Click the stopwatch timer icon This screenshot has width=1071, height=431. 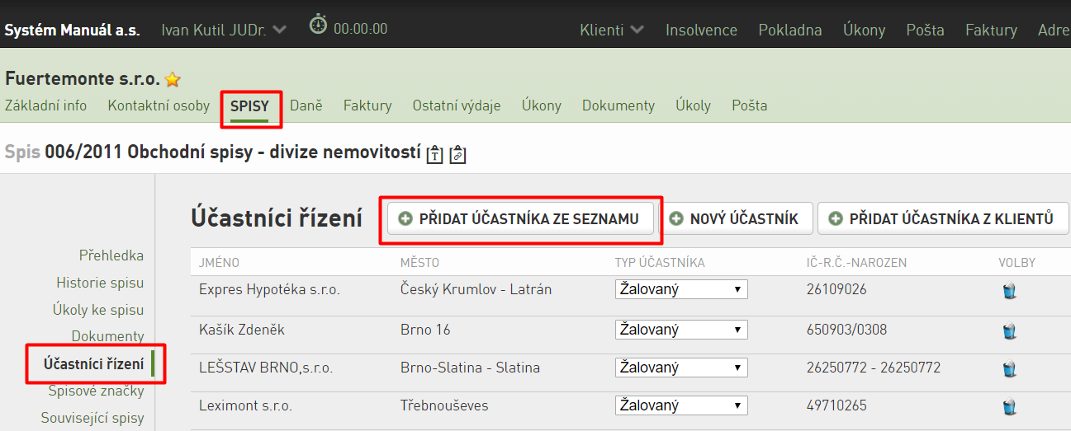pyautogui.click(x=318, y=25)
